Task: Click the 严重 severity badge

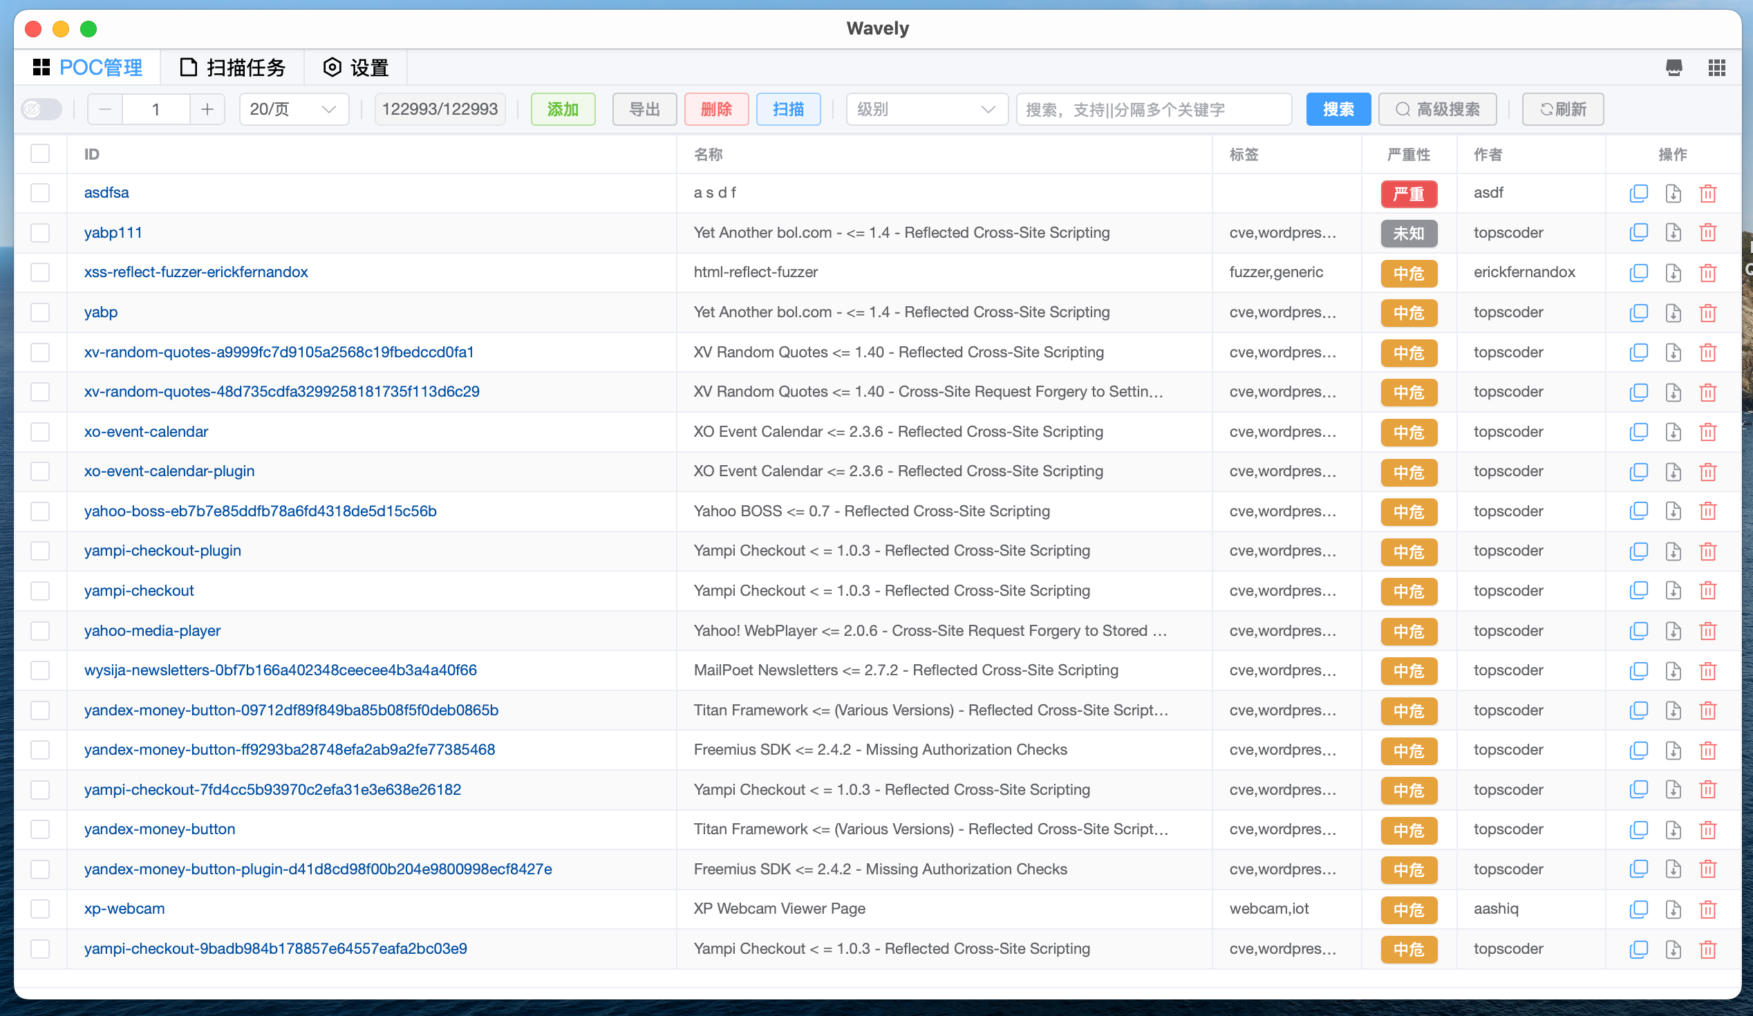Action: tap(1408, 194)
